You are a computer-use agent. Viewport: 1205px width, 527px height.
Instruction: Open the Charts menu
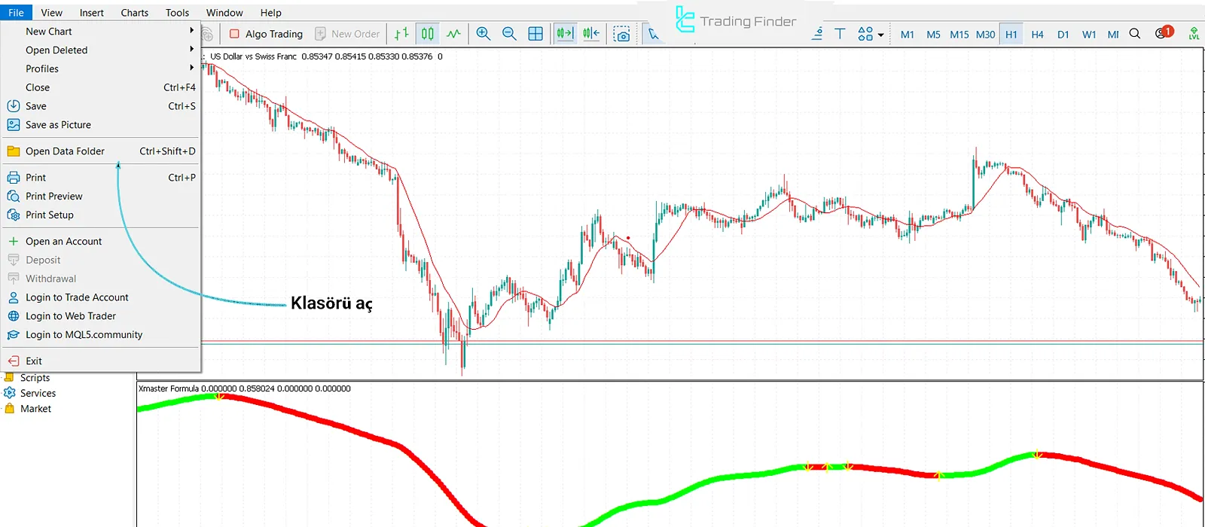[135, 13]
